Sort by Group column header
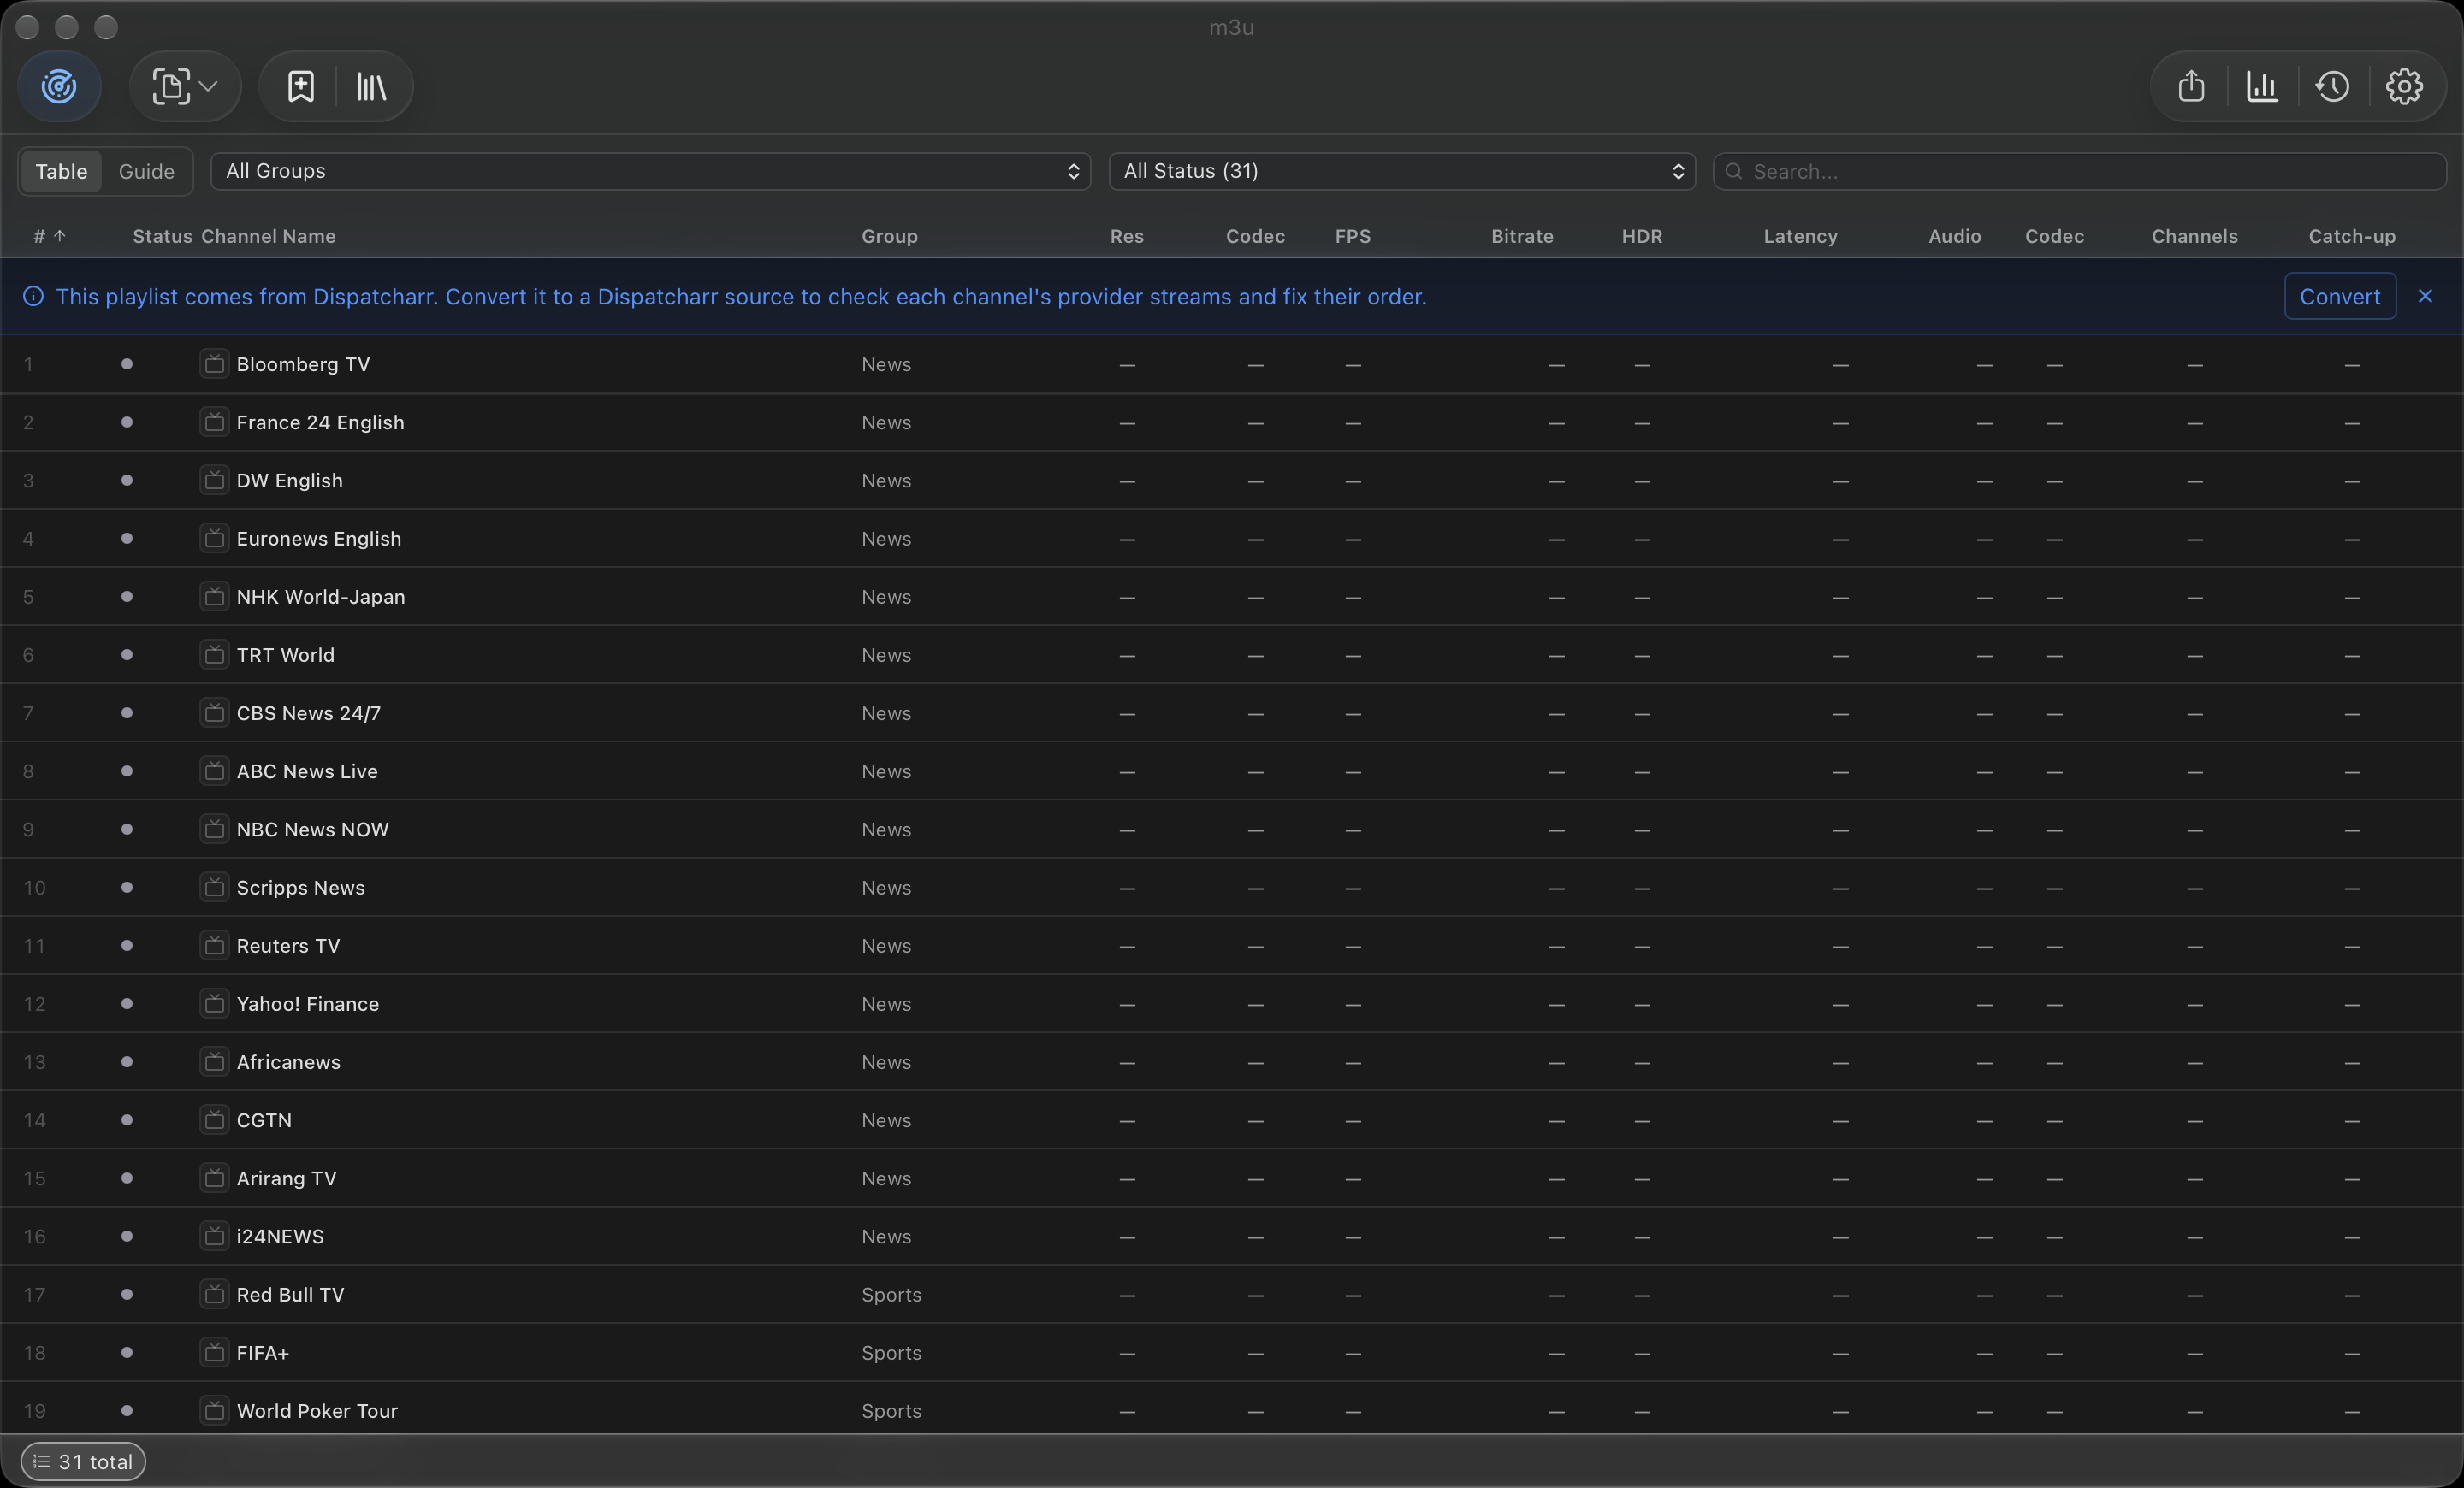This screenshot has height=1488, width=2464. 889,236
